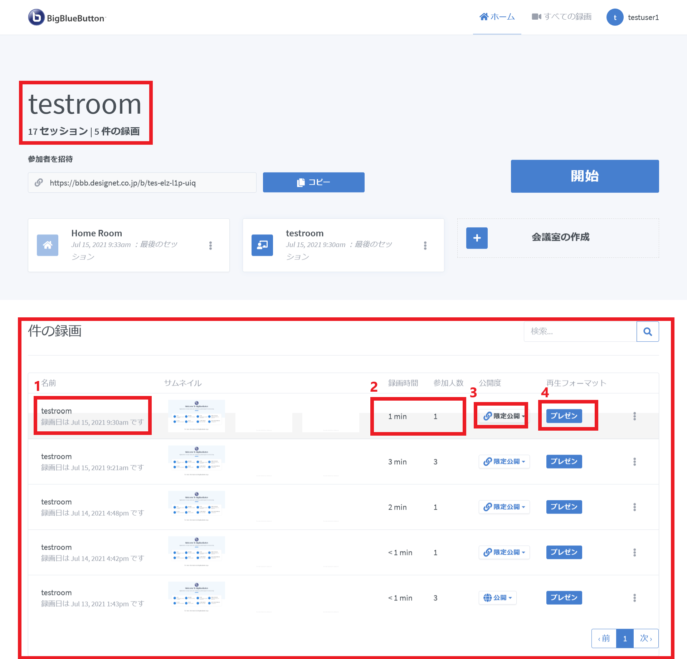Open 公開 dropdown for Jul 13 recording
This screenshot has height=659, width=687.
pos(497,598)
